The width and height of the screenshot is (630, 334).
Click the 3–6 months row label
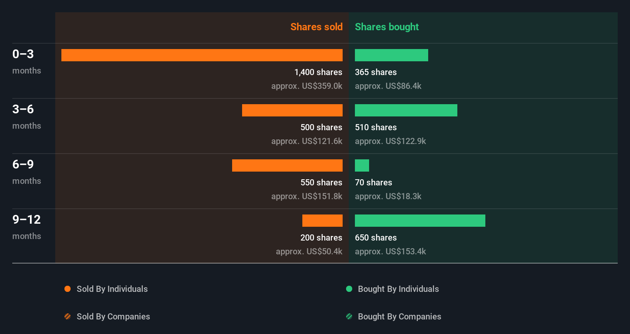point(26,117)
